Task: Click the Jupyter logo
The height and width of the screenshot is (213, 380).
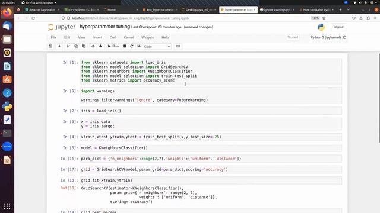Action: [62, 27]
